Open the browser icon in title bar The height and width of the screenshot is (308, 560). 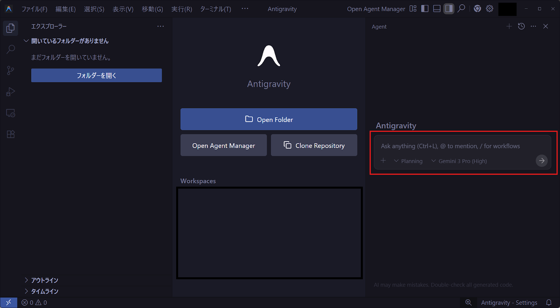477,9
